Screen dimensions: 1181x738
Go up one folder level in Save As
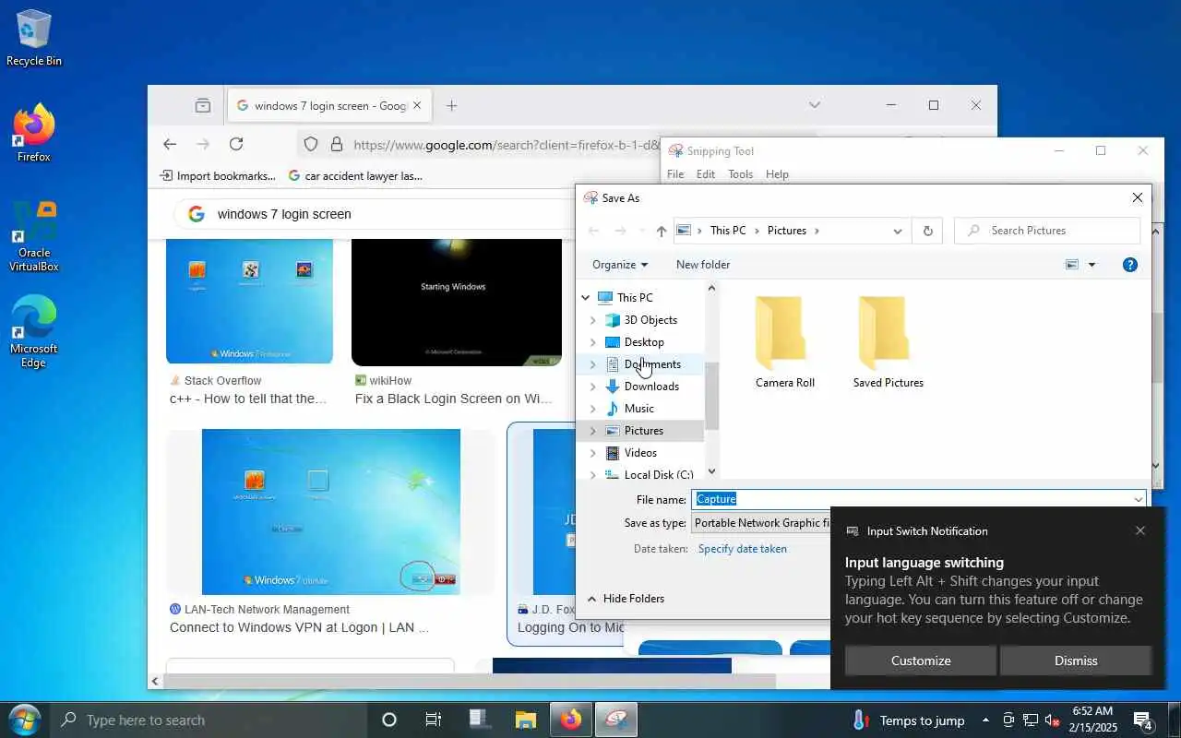(x=661, y=231)
